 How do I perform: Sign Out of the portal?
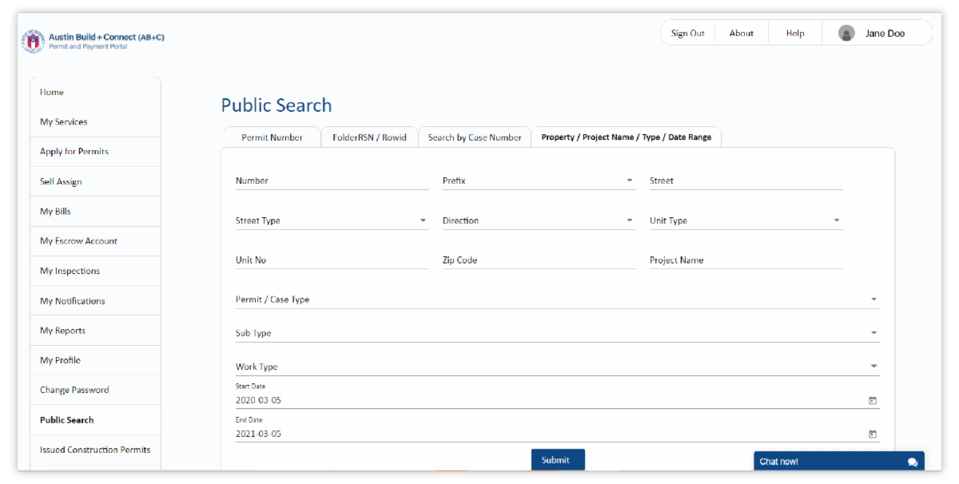tap(687, 33)
